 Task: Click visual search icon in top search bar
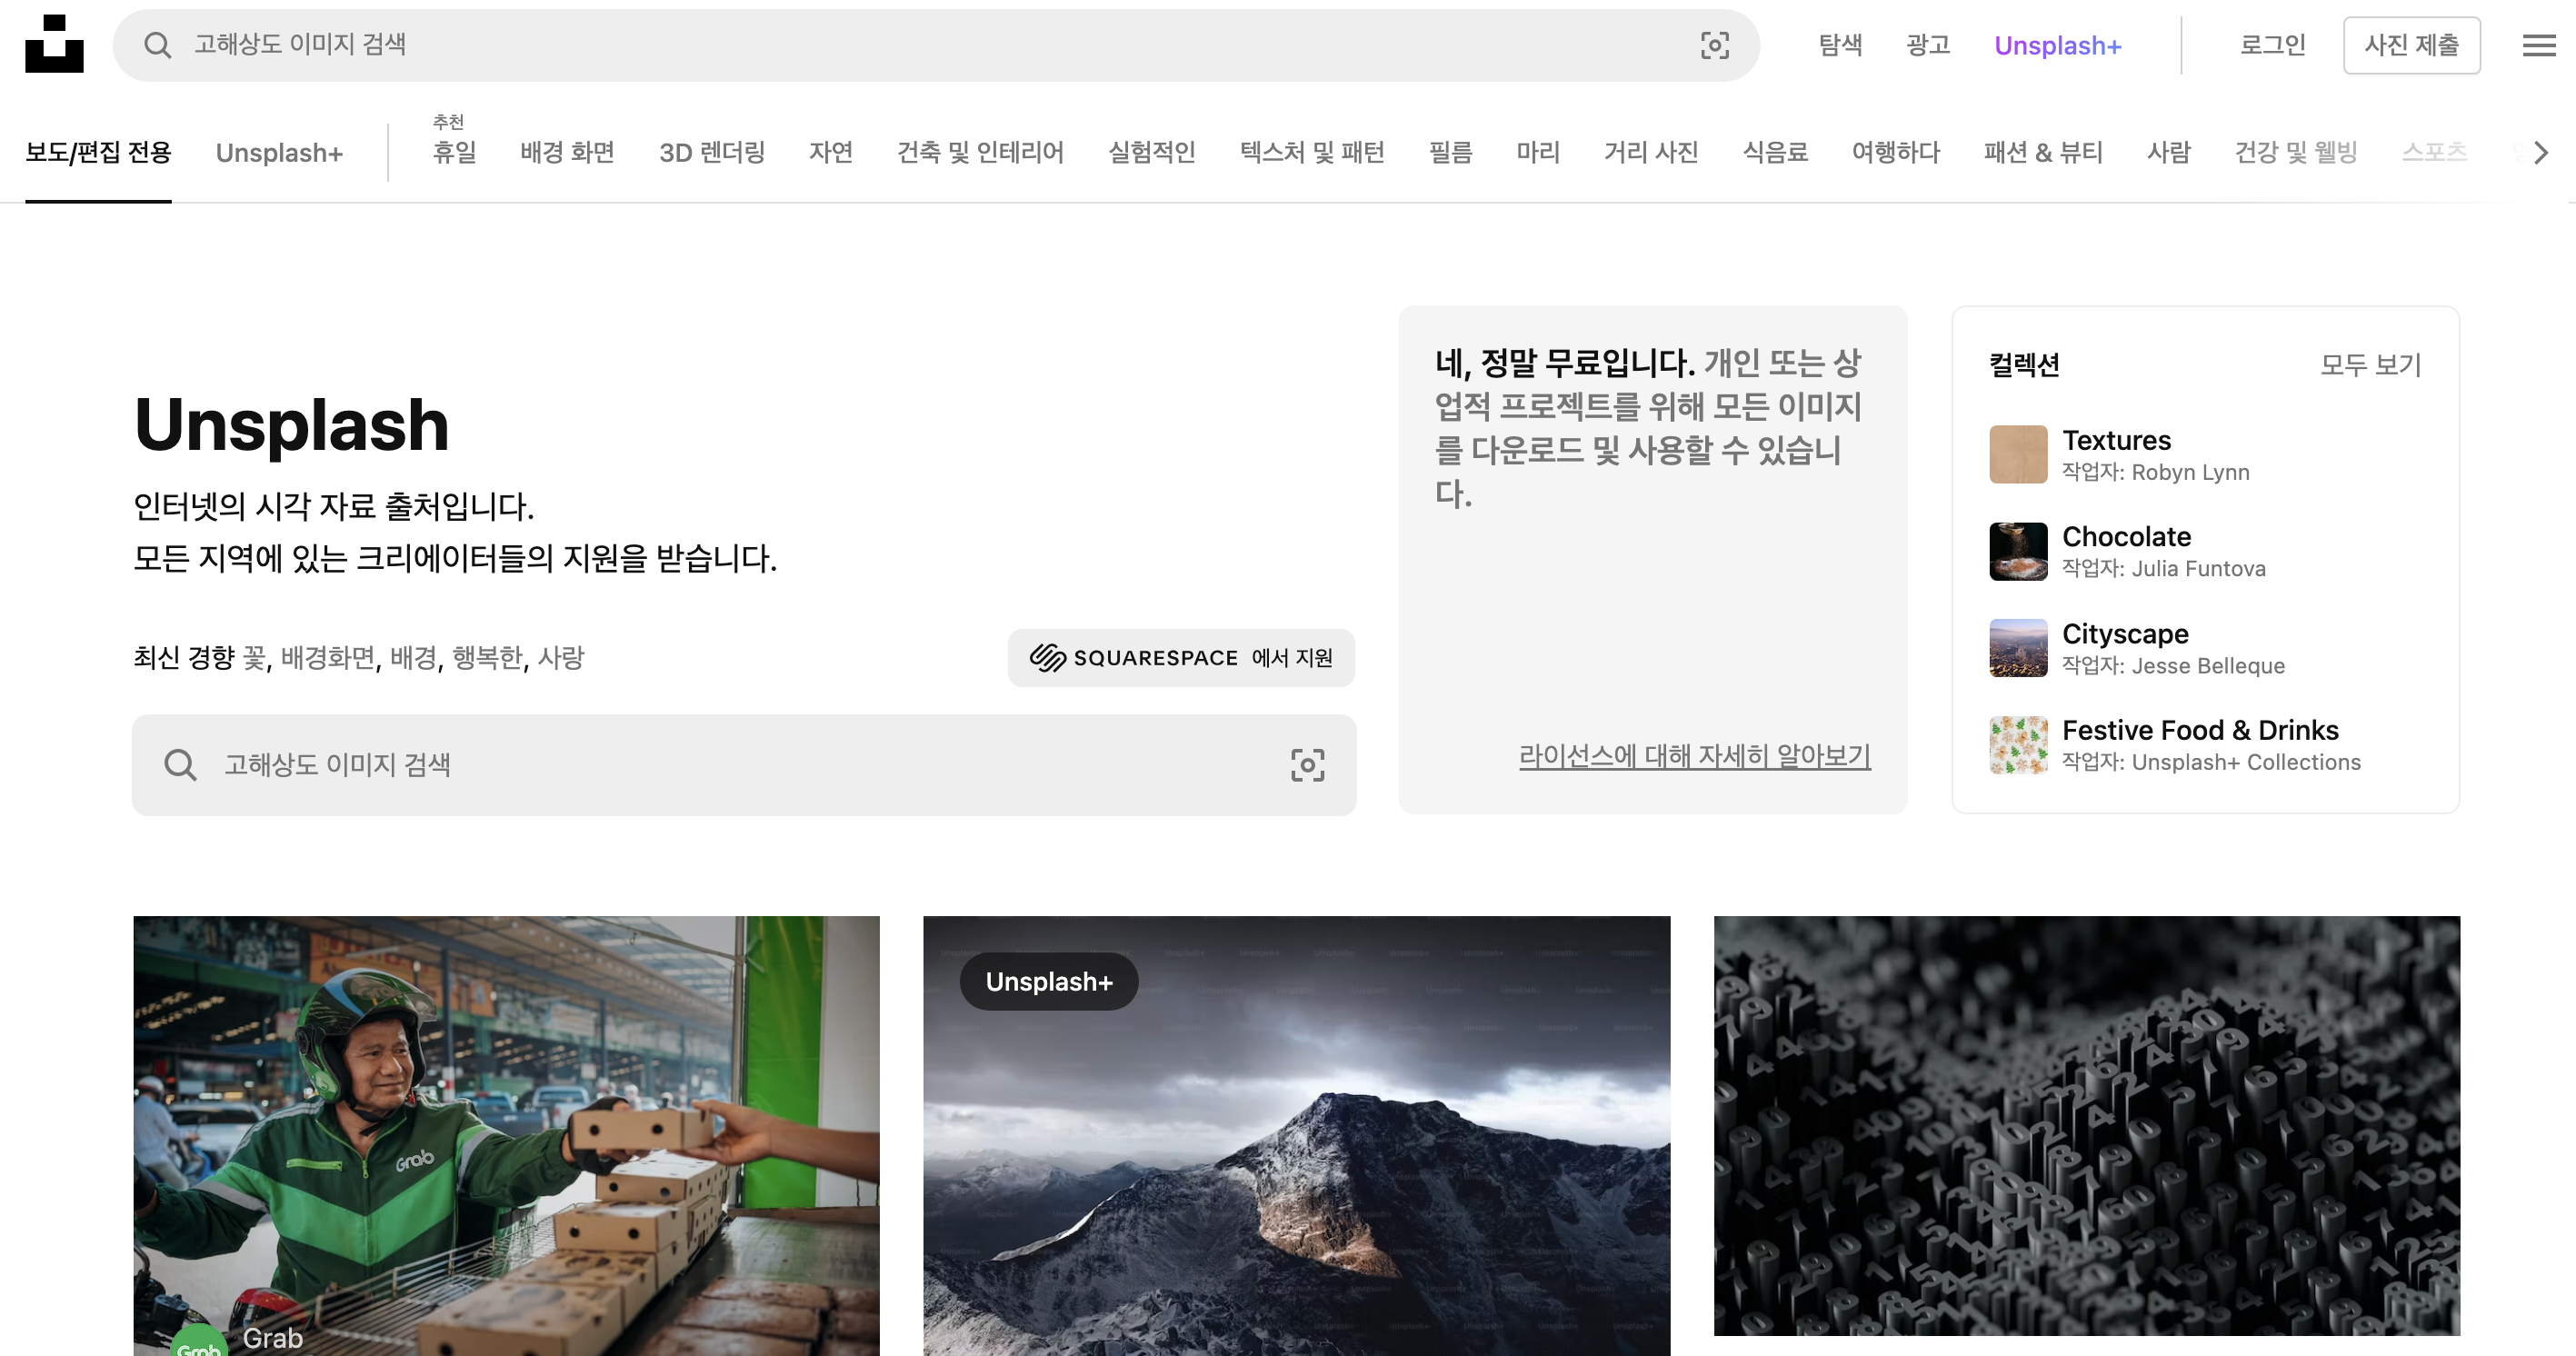click(1714, 45)
